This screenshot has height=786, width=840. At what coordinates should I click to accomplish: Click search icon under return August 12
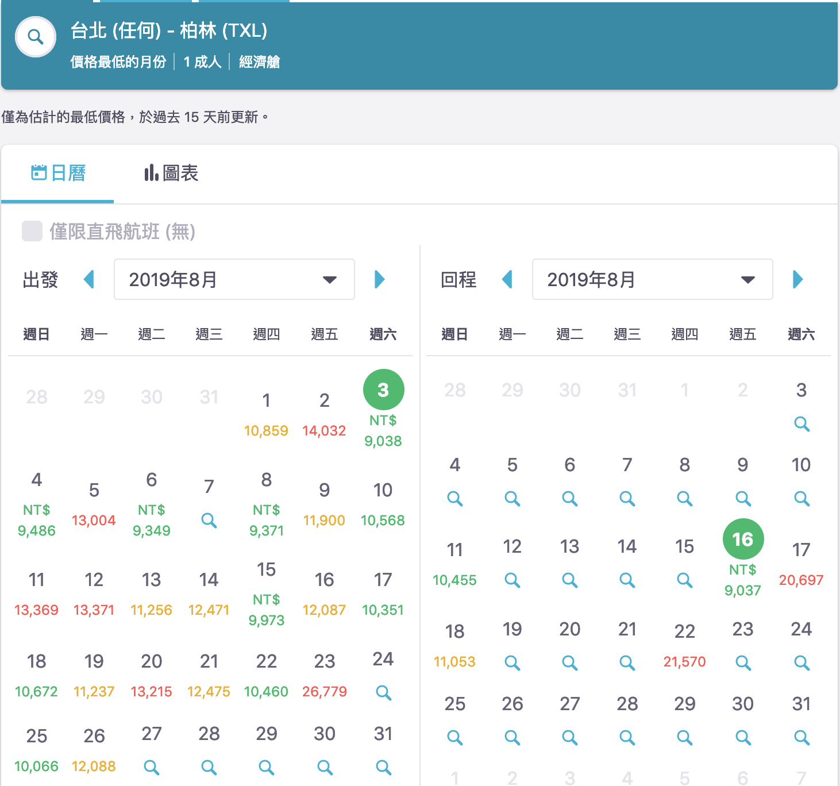[512, 580]
